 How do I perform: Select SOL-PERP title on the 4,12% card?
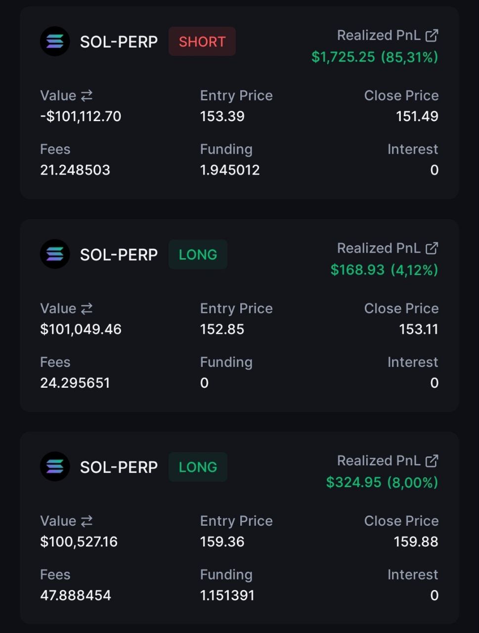point(119,255)
